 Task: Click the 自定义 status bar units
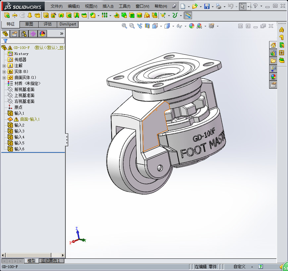239,266
